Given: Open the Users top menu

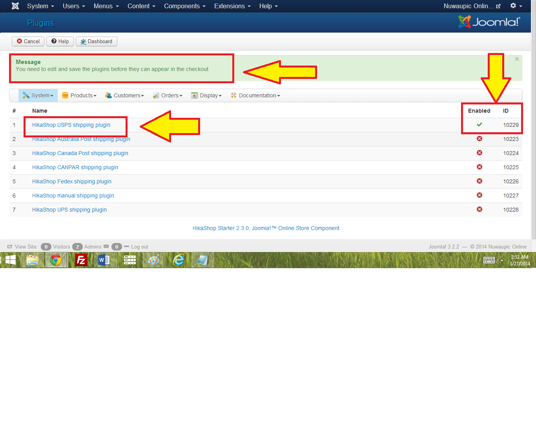Looking at the screenshot, I should (74, 6).
